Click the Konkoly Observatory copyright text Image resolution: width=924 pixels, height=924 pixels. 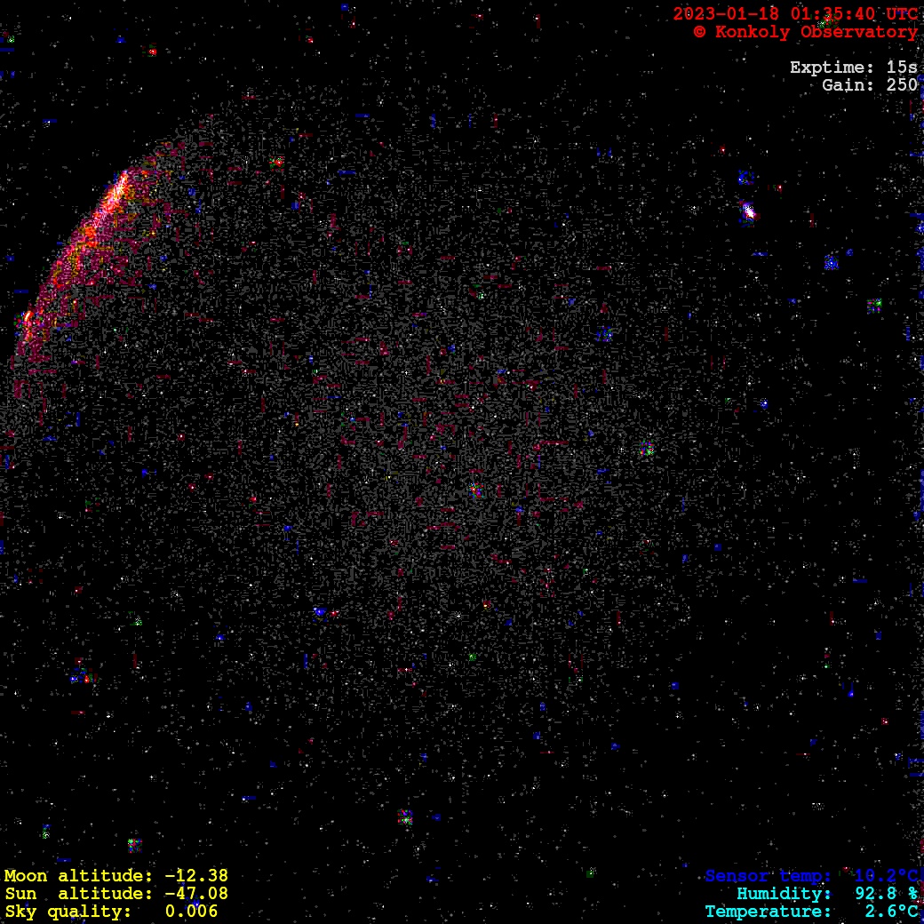point(804,32)
